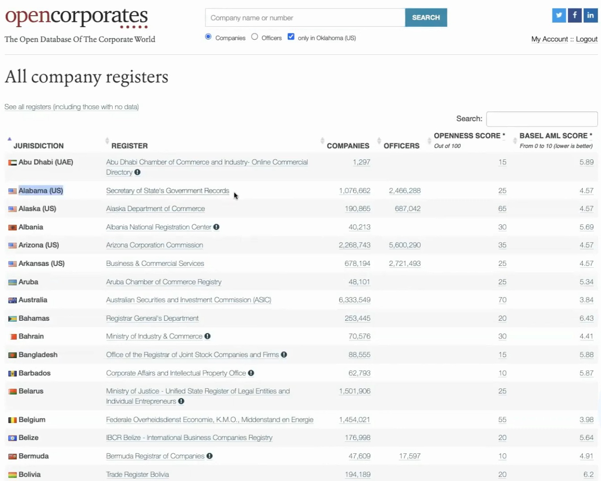Click the Alabama (US) flag icon
The width and height of the screenshot is (601, 481).
[x=12, y=191]
